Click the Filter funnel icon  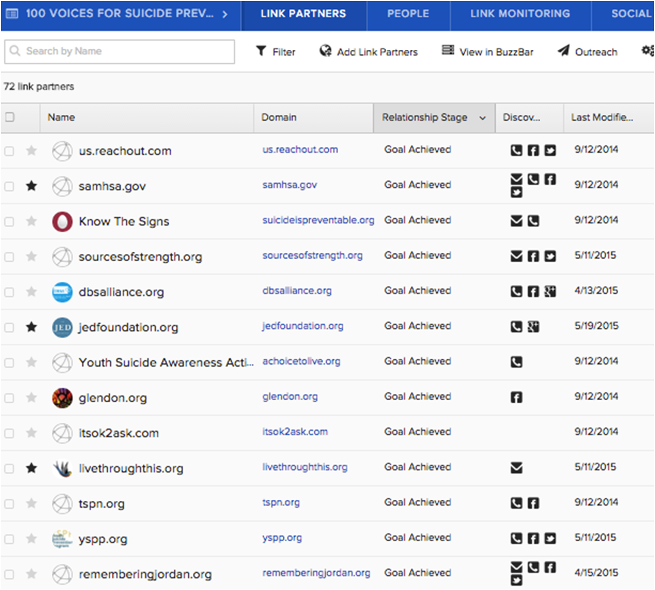click(261, 51)
